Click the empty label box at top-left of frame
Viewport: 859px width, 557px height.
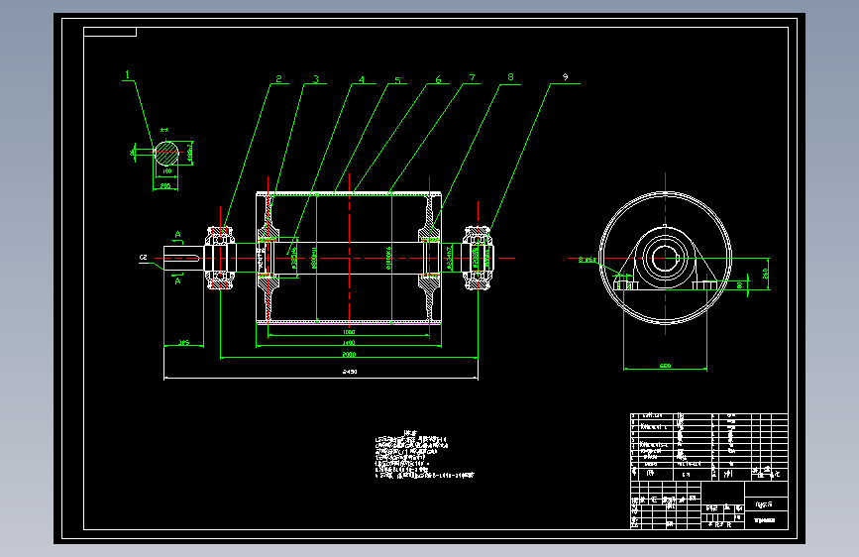110,32
